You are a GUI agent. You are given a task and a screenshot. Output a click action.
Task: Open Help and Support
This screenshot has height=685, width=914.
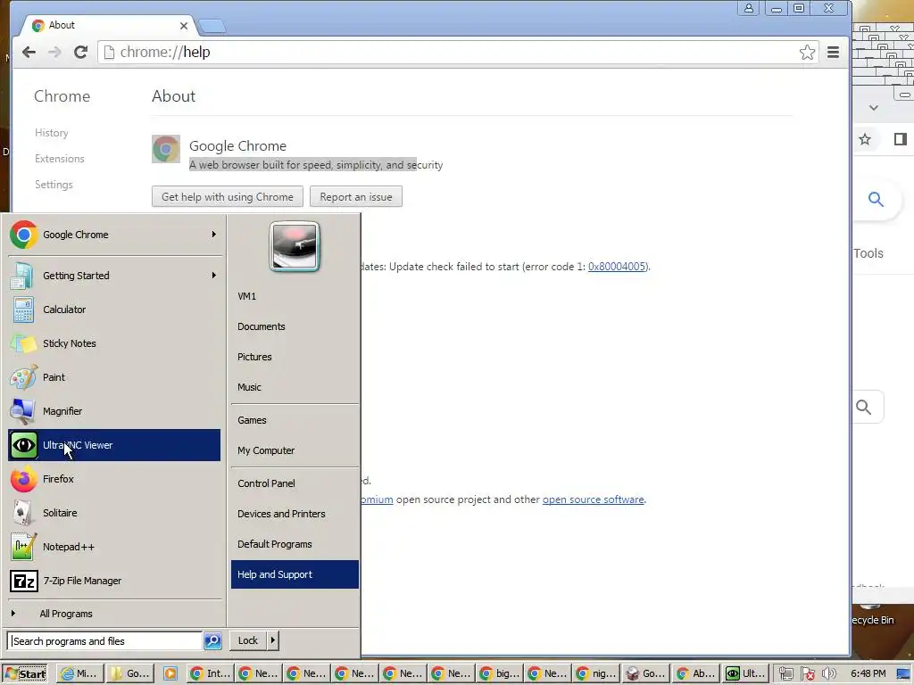(295, 574)
